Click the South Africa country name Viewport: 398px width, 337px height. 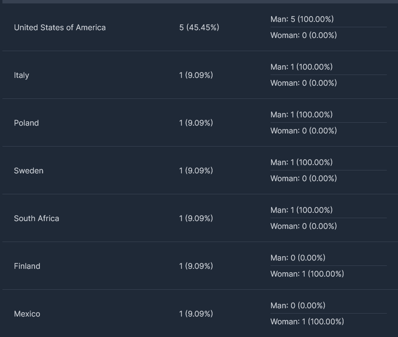36,219
